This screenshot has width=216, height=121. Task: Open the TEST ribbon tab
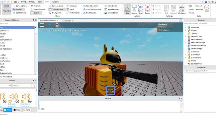tap(40, 2)
